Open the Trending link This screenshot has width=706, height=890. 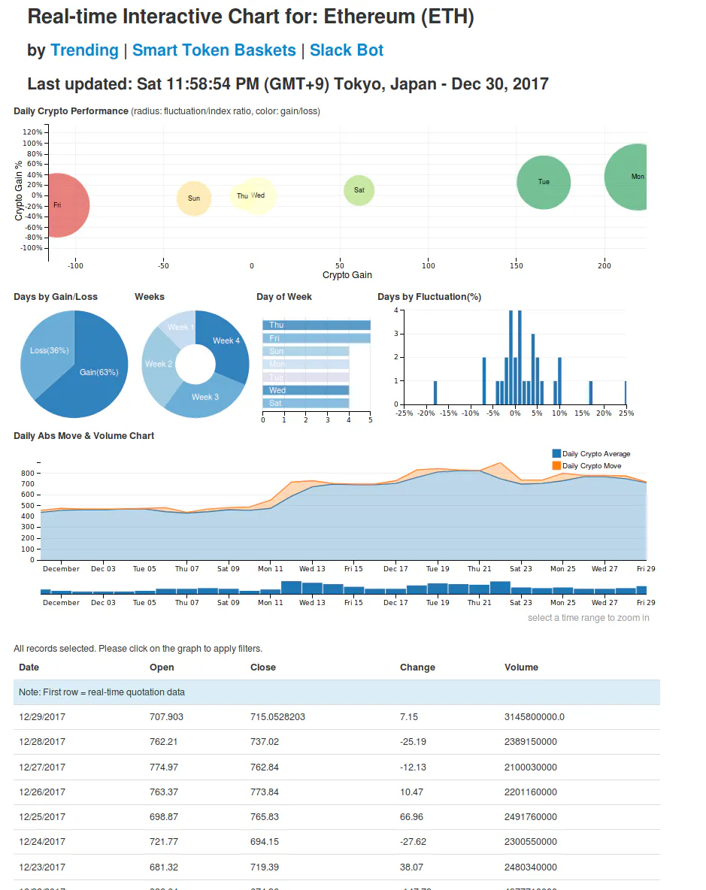pyautogui.click(x=84, y=50)
